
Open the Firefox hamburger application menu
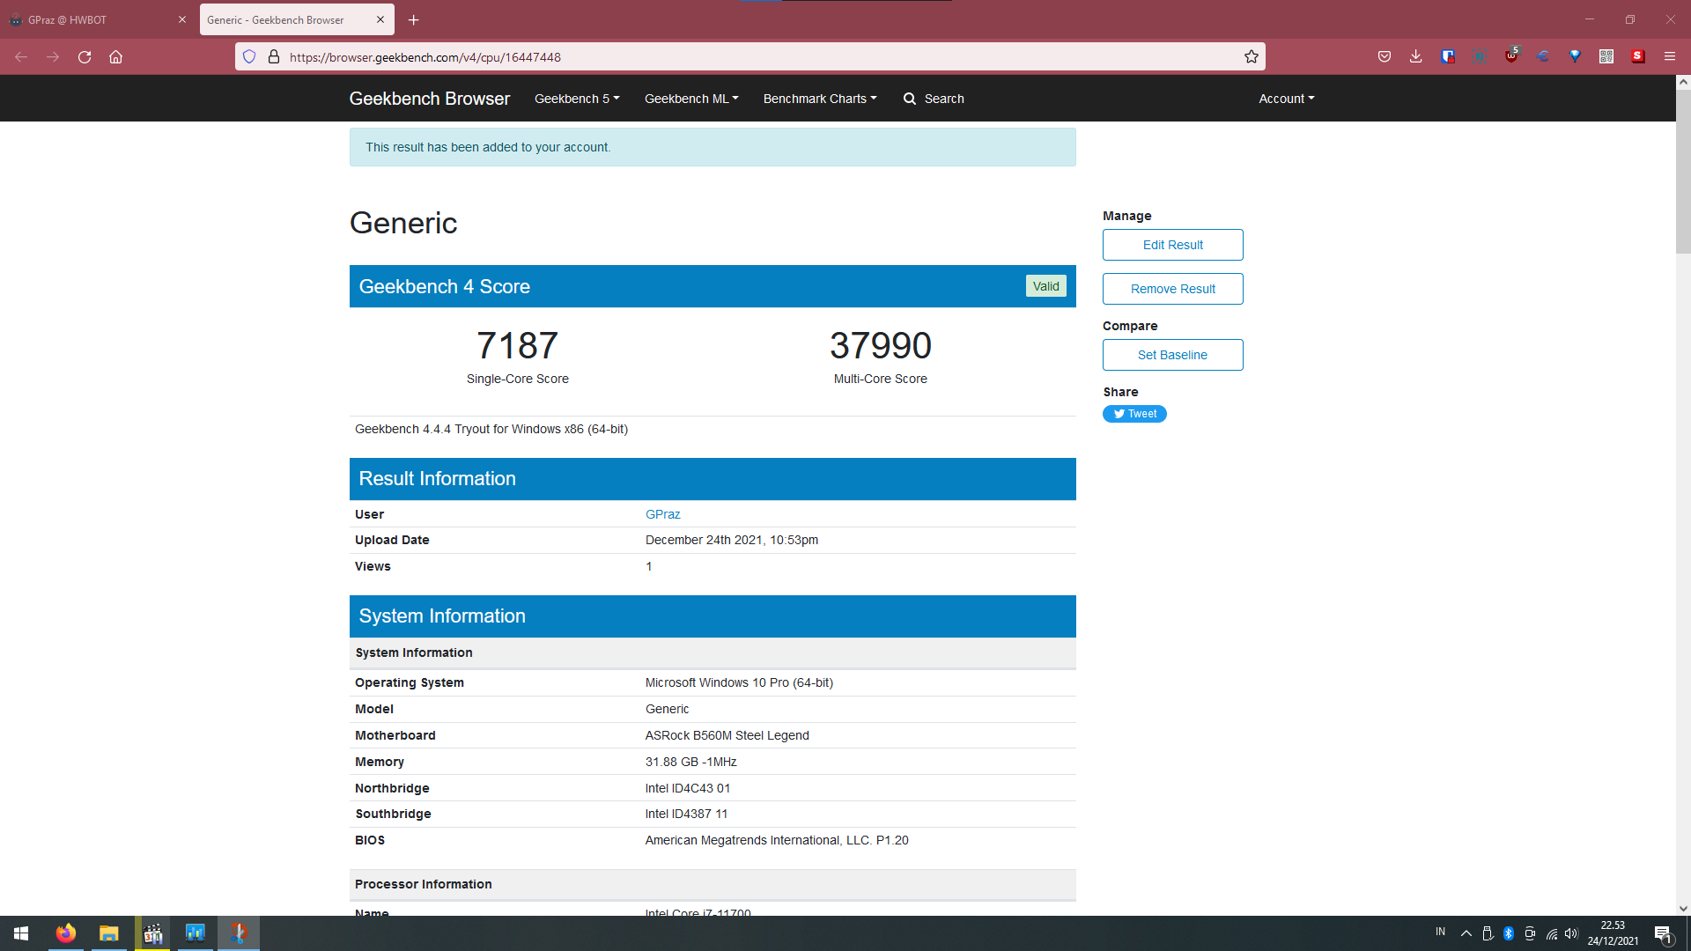coord(1670,56)
